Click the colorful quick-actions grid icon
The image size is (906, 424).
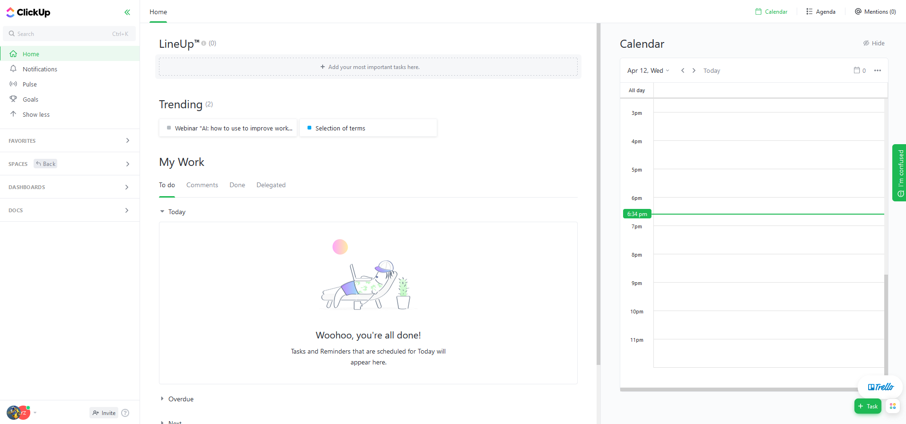pos(892,406)
